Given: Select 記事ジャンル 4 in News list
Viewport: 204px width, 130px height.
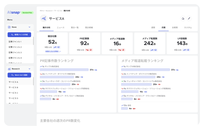Looking at the screenshot, I should pos(20,58).
